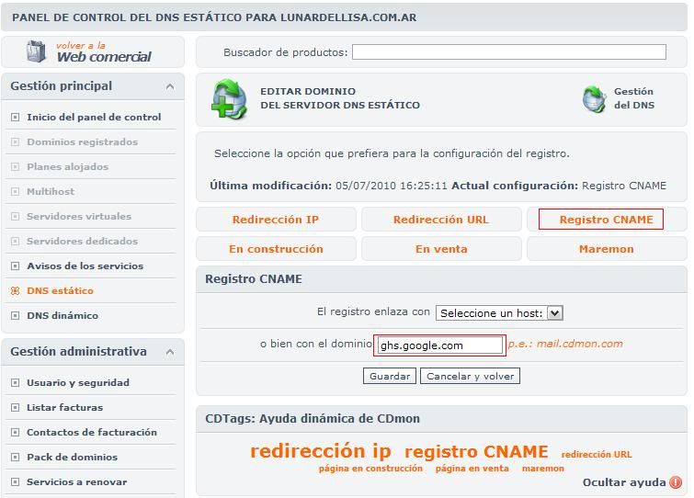The height and width of the screenshot is (498, 694).
Task: Collapse the Gestión principal section
Action: (170, 86)
